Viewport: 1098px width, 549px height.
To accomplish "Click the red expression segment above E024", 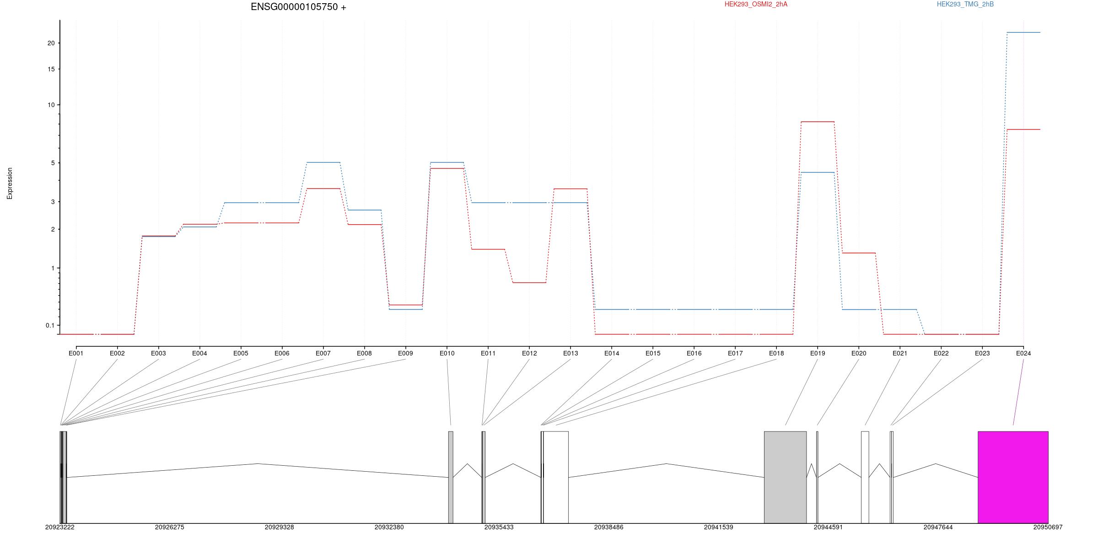I will pos(1023,129).
